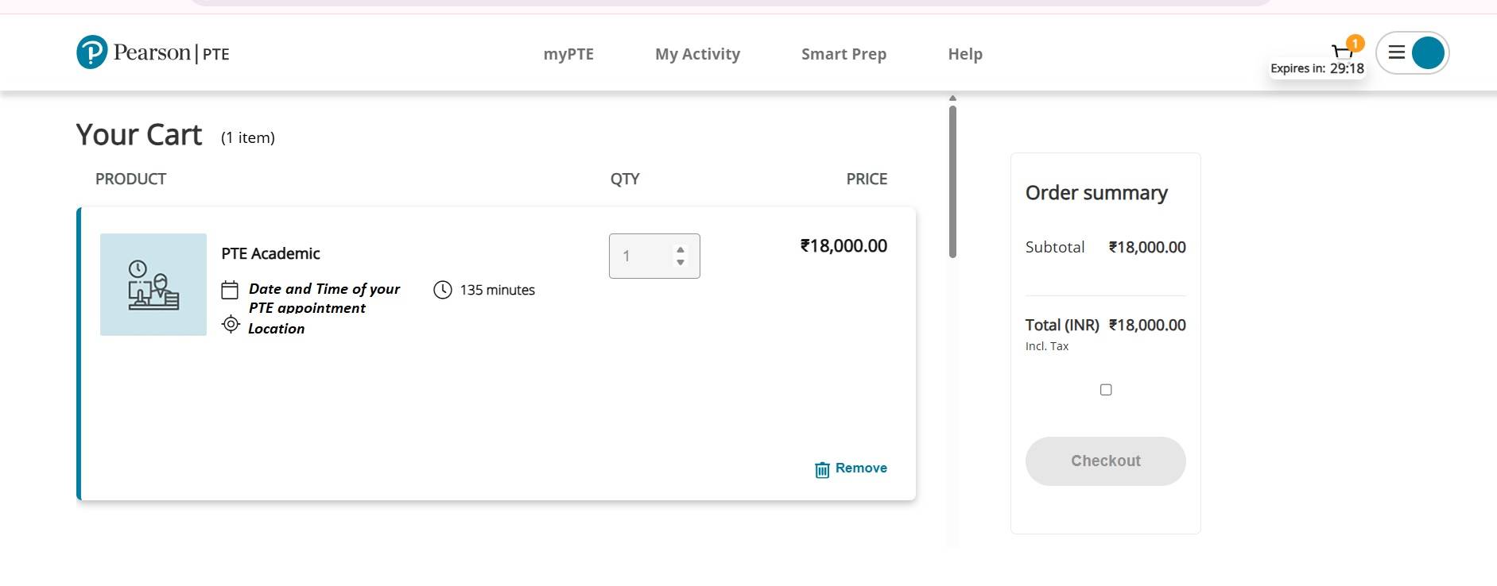Increase quantity with the up arrow
This screenshot has height=586, width=1497.
[681, 250]
